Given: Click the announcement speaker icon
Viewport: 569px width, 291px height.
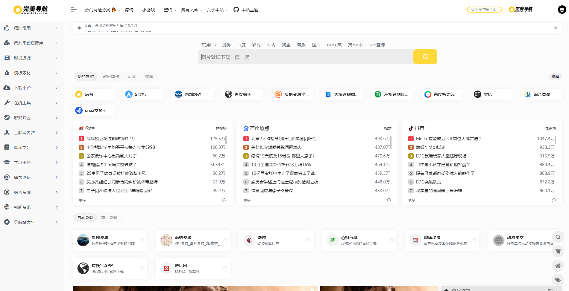Looking at the screenshot, I should point(79,28).
